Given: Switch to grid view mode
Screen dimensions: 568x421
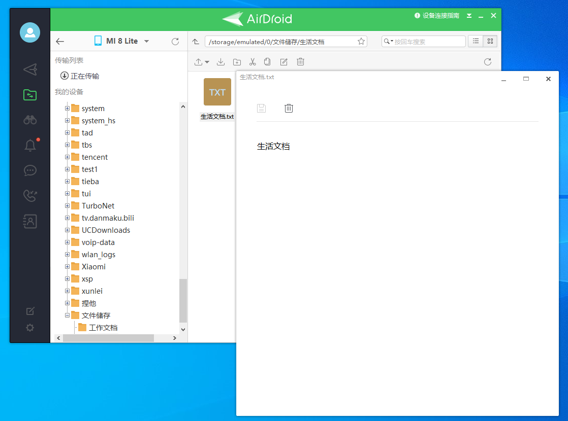Looking at the screenshot, I should [490, 42].
